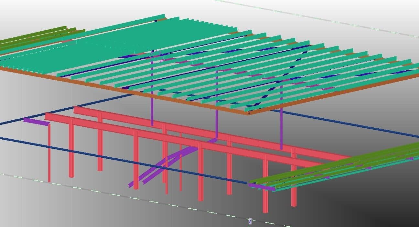
Task: Select the orange roof edge beam
Action: click(x=124, y=91)
